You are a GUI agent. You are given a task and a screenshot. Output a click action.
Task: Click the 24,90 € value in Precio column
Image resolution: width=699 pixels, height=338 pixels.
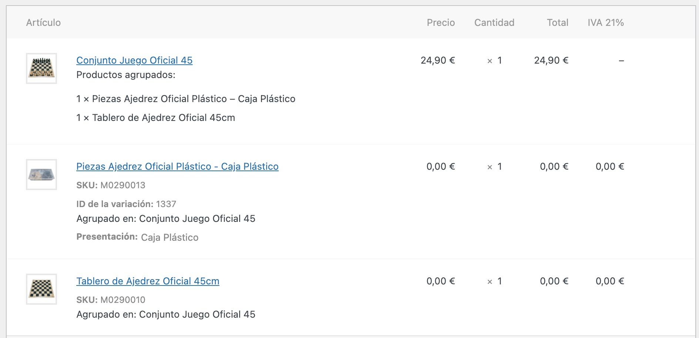pyautogui.click(x=438, y=60)
